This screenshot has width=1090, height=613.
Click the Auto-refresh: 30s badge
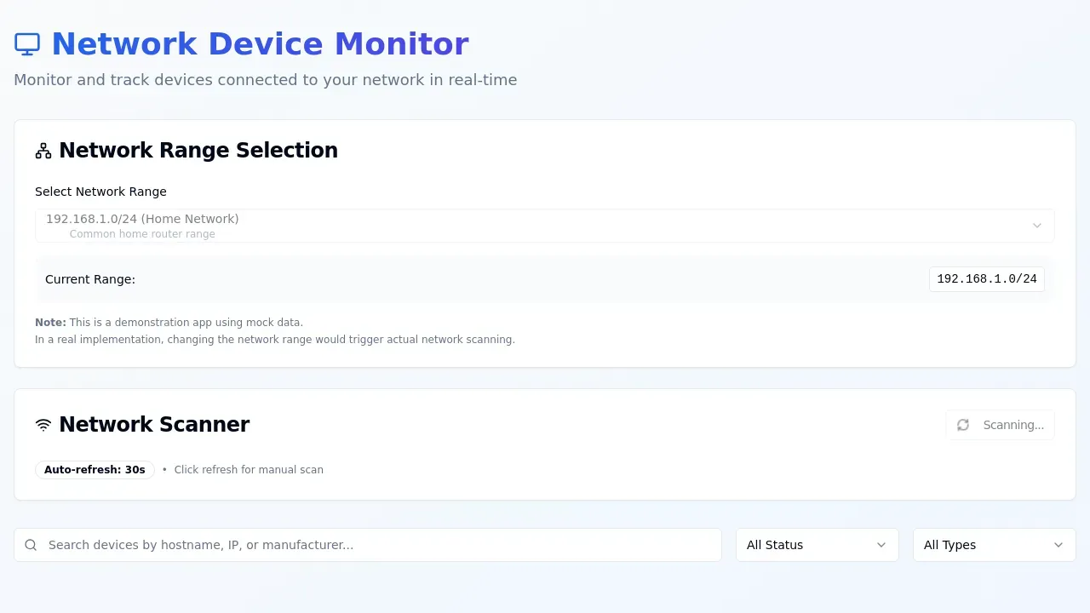click(x=95, y=469)
